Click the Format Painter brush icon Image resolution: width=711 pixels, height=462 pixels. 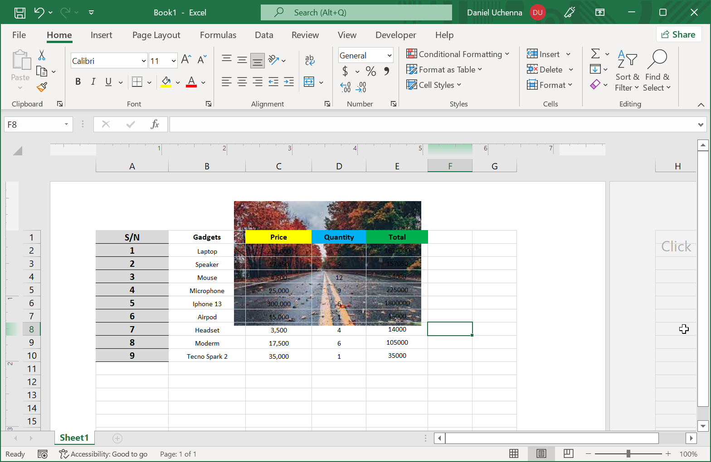(42, 87)
